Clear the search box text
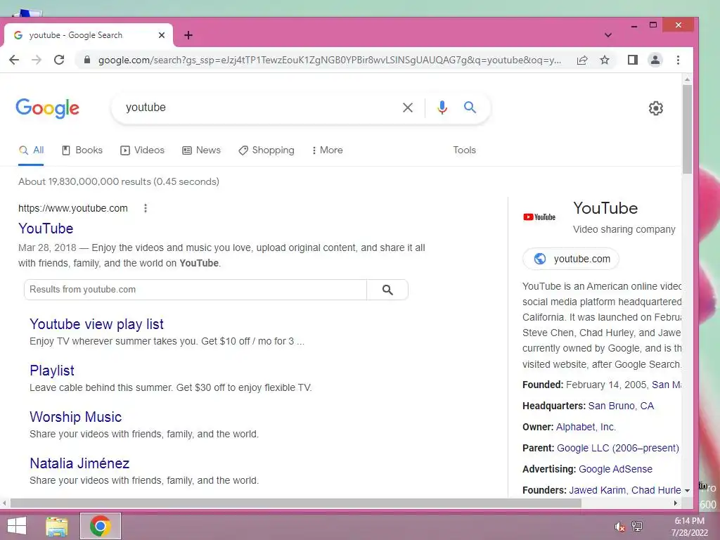The height and width of the screenshot is (540, 720). coord(408,108)
